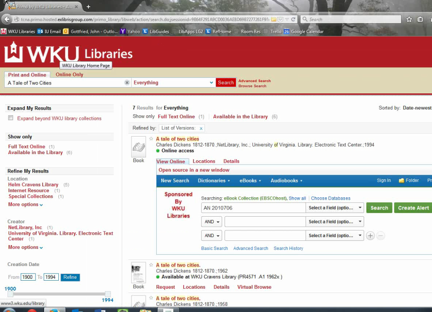Click the Book thumbnail of the 1962 edition

[x=138, y=273]
